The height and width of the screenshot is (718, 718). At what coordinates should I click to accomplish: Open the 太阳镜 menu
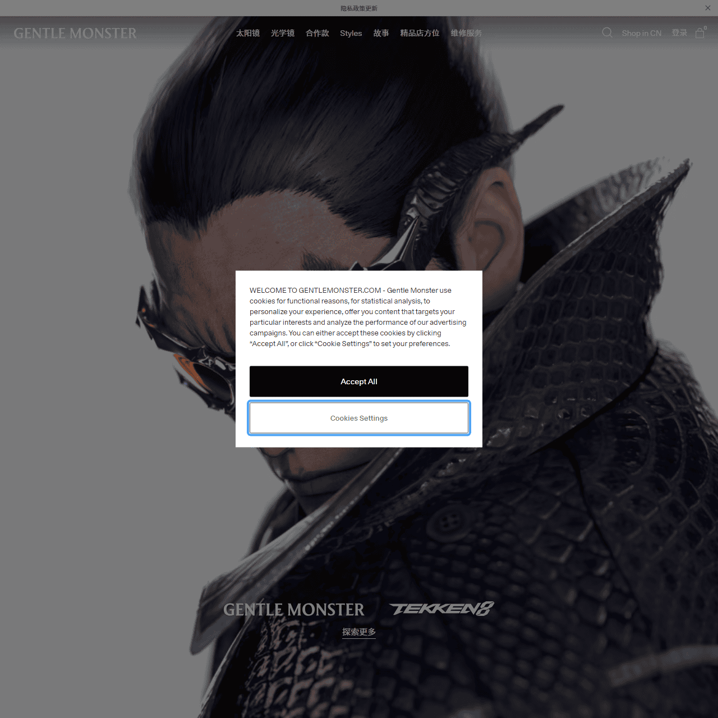(248, 33)
